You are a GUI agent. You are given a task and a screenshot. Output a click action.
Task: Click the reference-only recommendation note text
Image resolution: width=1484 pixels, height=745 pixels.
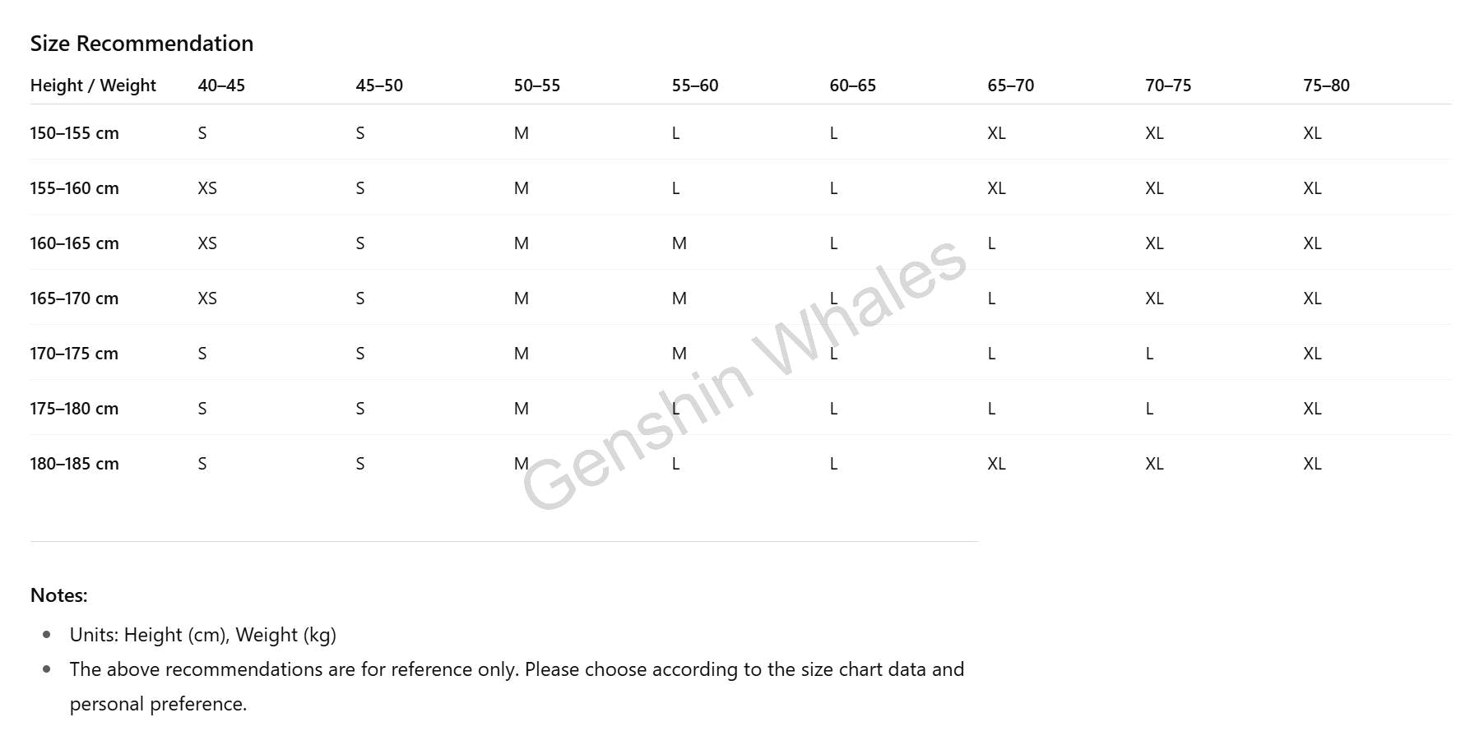[x=517, y=687]
